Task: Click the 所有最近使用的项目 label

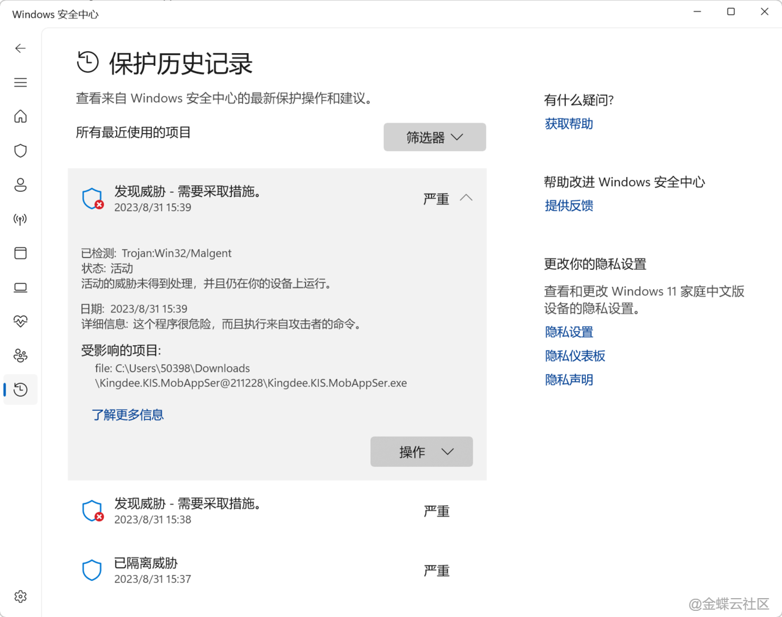Action: (133, 132)
